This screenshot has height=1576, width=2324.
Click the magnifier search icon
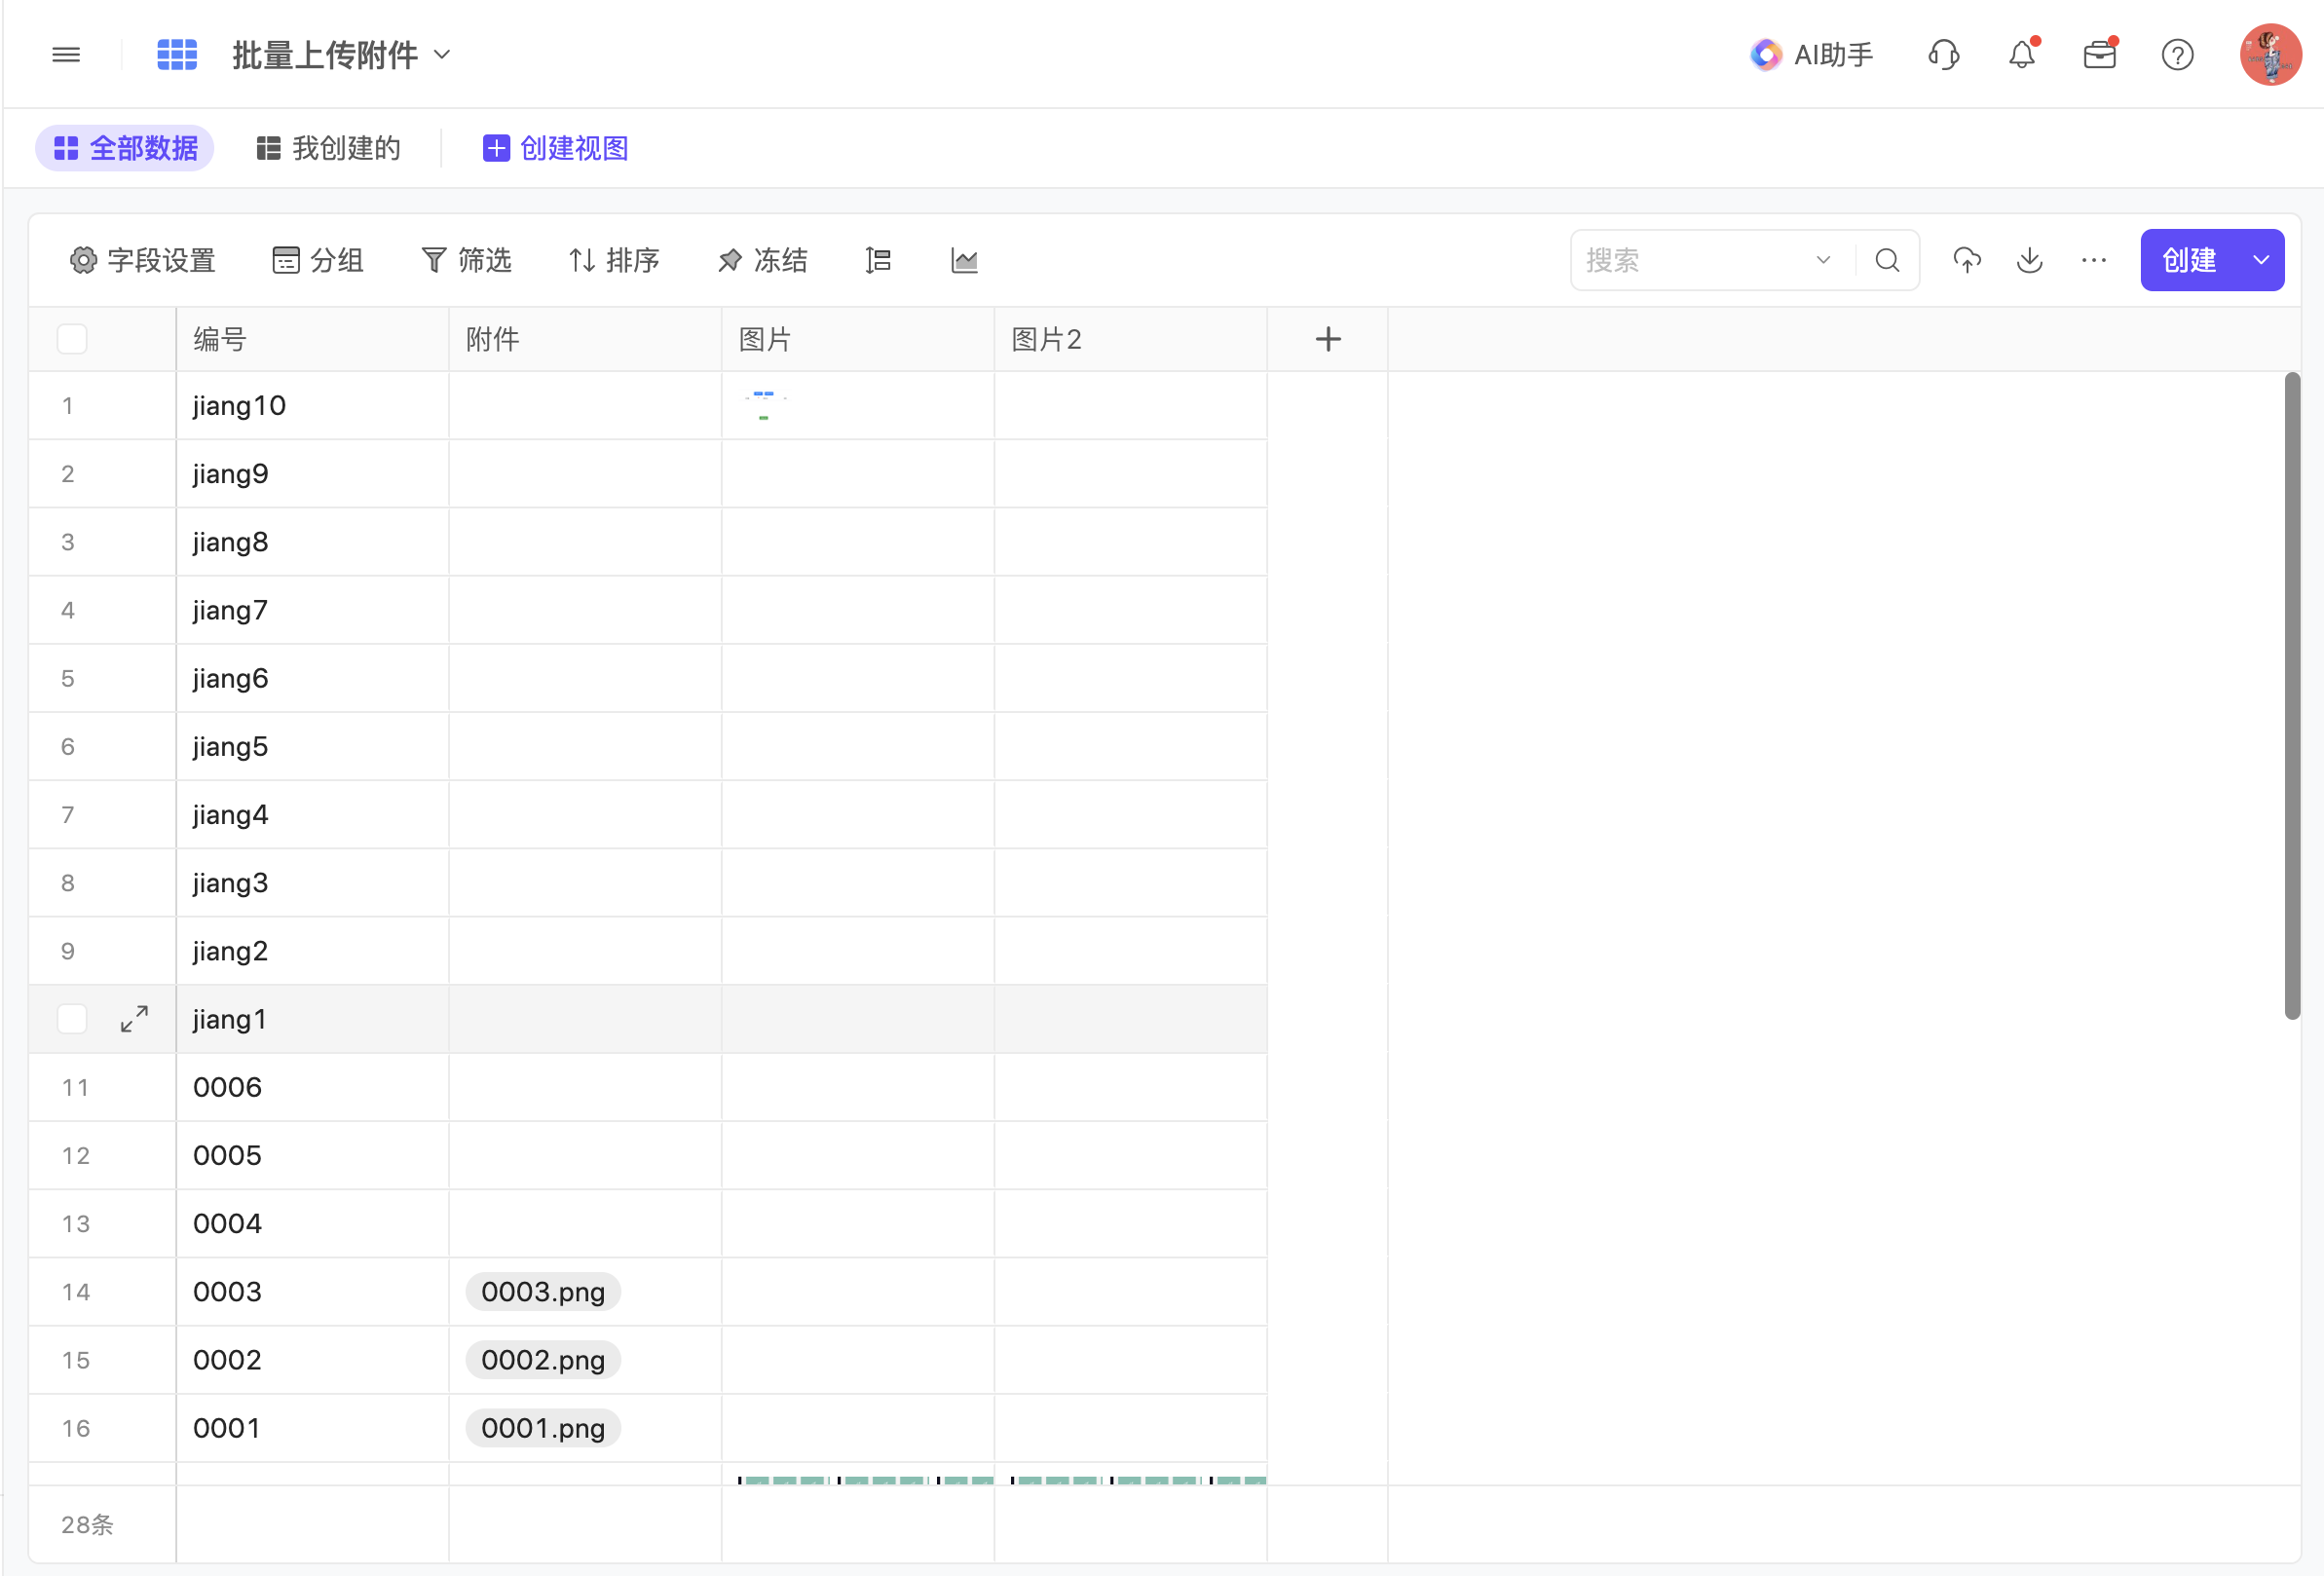point(1887,261)
